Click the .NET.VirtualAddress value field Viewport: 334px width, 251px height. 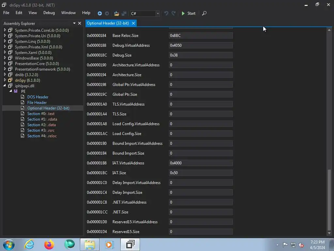pos(201,202)
